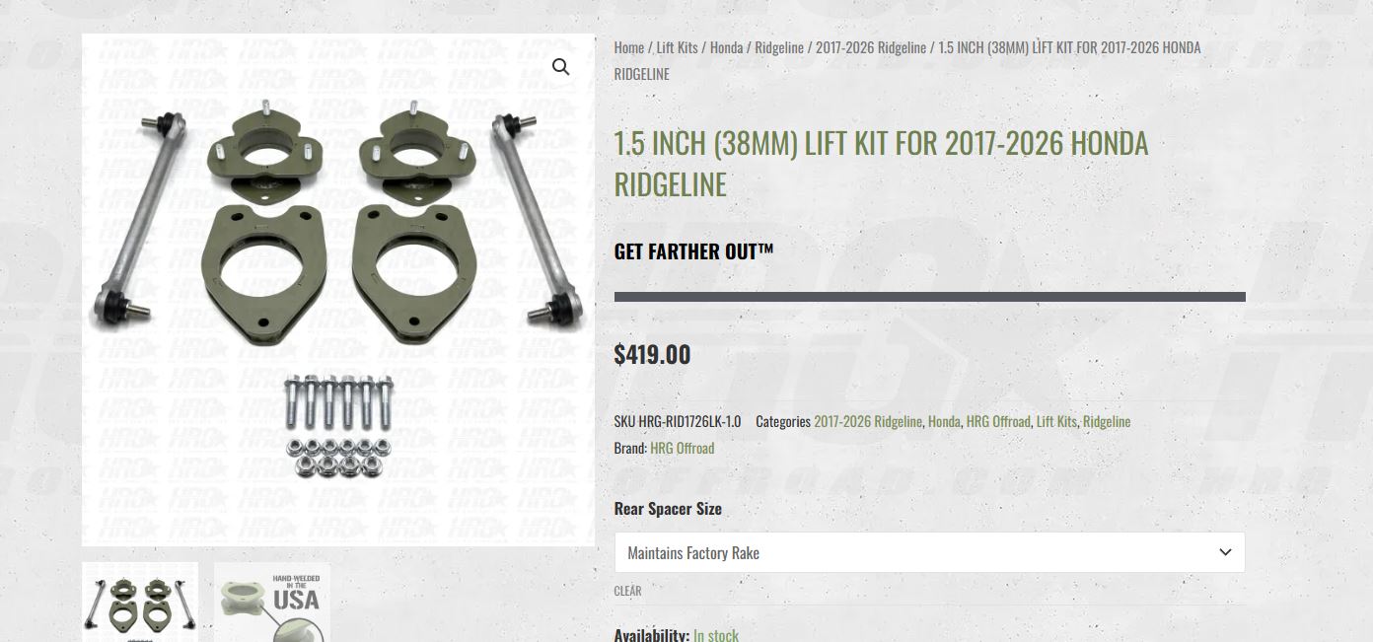The height and width of the screenshot is (642, 1373).
Task: Open the Honda category link
Action: tap(944, 421)
